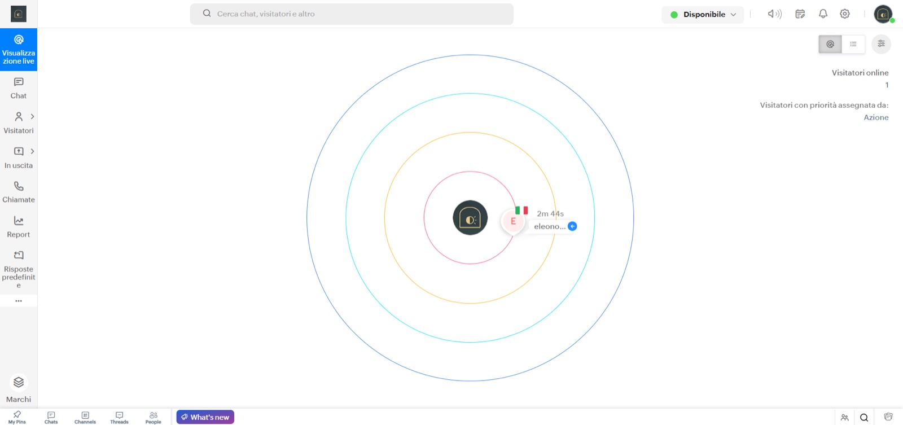903x425 pixels.
Task: Open the notifications bell
Action: click(x=823, y=14)
